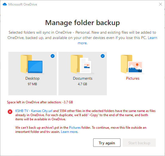
Task: Click the Microsoft OneDrive window title text
Action: point(23,4)
